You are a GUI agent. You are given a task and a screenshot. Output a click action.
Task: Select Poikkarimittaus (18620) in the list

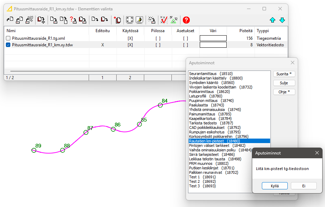pyautogui.click(x=209, y=92)
